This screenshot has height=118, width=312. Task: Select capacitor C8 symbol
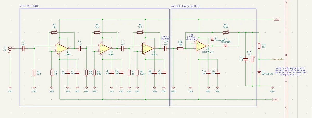point(154,72)
